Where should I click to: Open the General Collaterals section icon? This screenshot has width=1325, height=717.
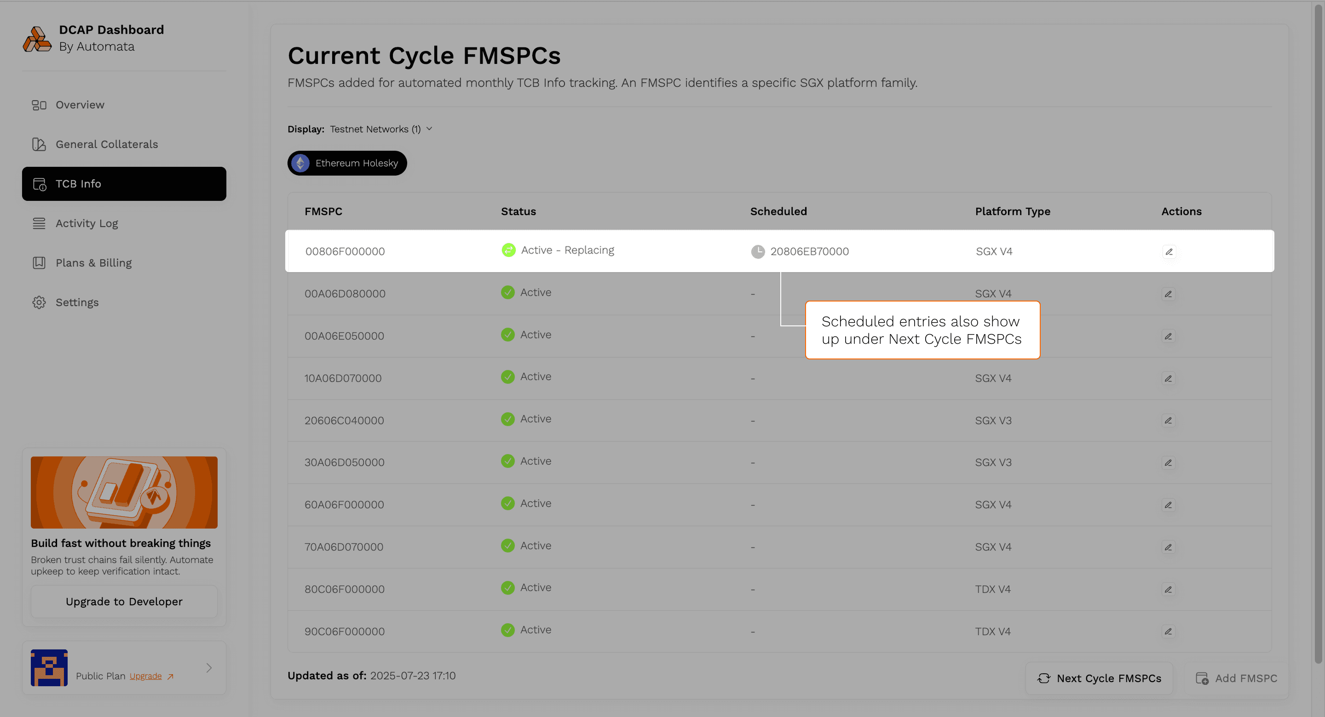[x=39, y=144]
